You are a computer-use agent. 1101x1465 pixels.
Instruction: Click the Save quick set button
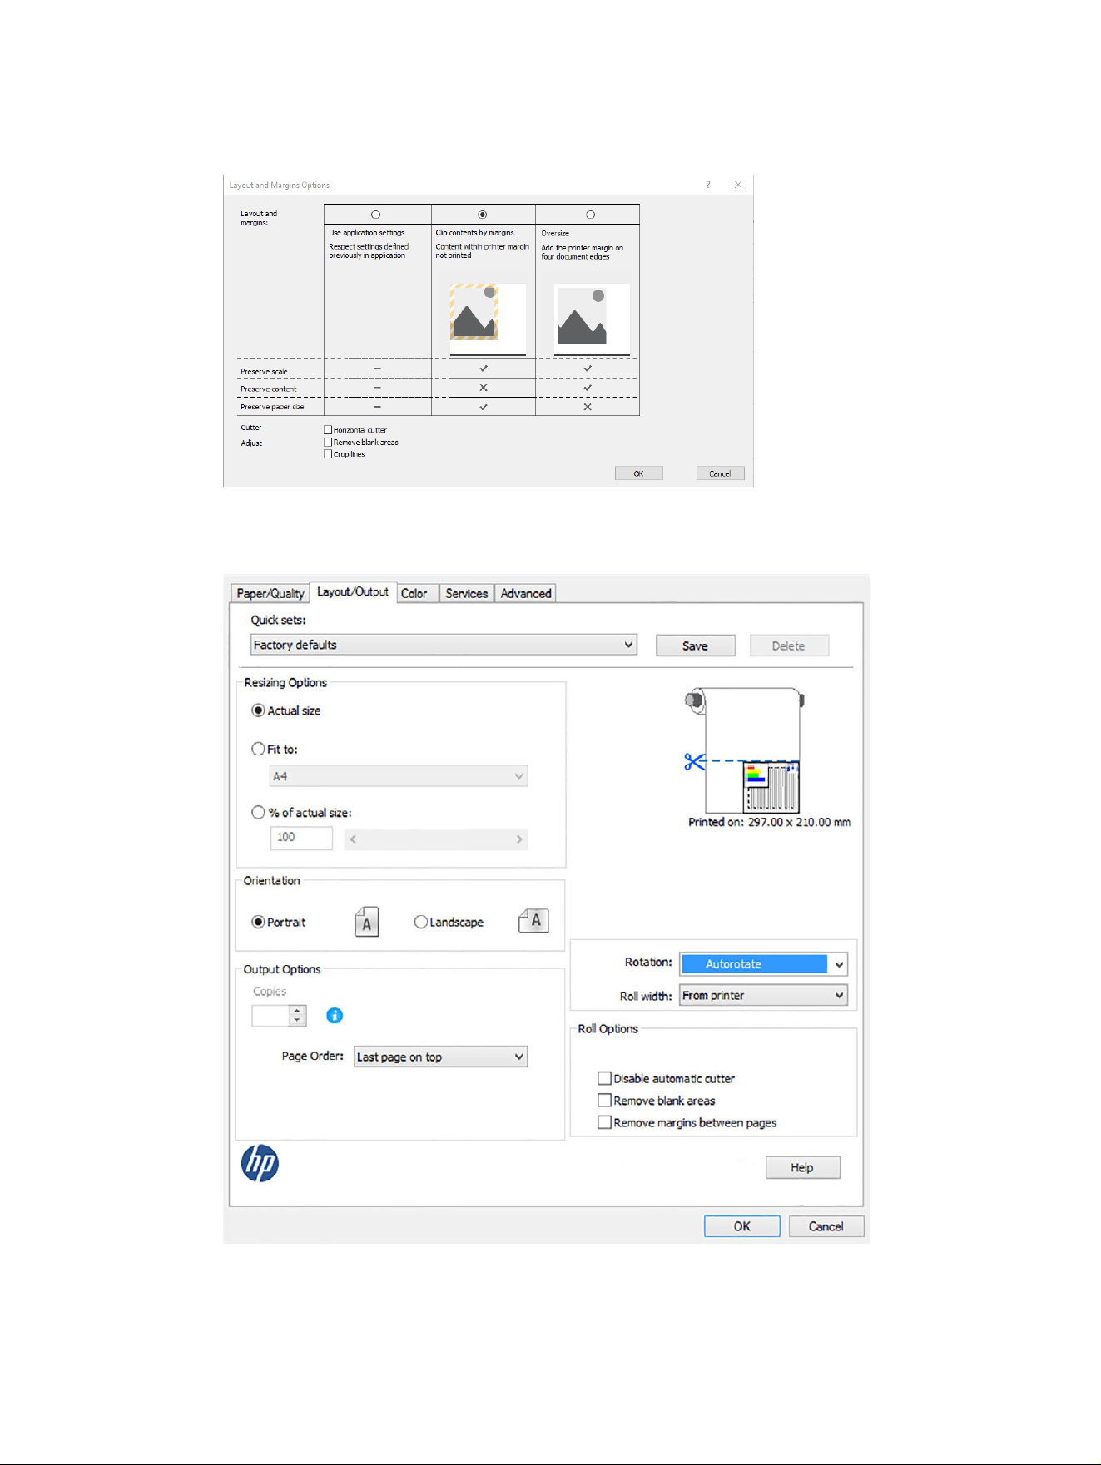pyautogui.click(x=696, y=646)
